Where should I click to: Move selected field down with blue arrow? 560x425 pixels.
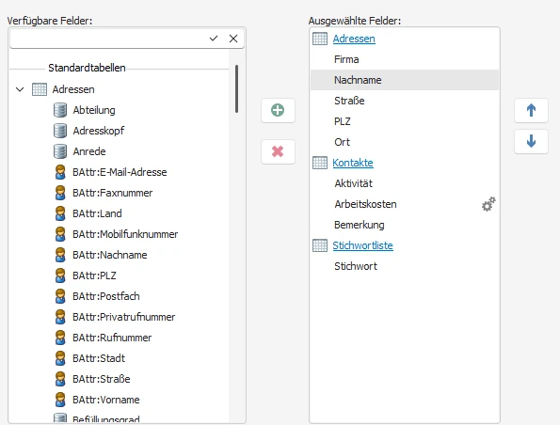[x=531, y=141]
